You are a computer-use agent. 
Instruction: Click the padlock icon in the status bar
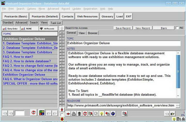pos(183,119)
